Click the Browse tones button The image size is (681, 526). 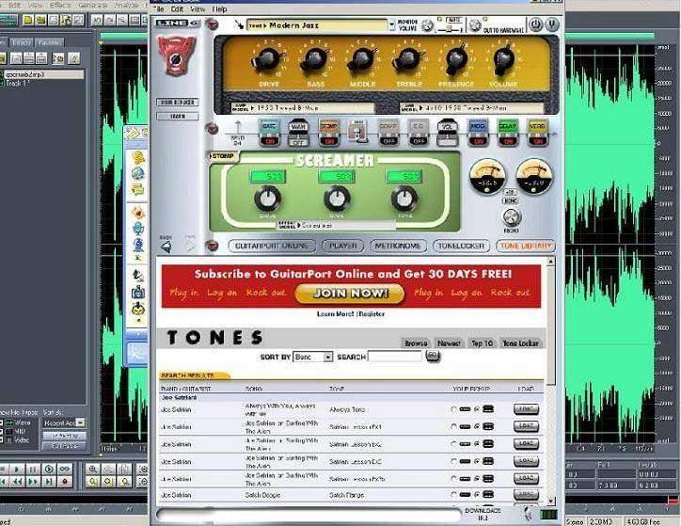tap(416, 343)
